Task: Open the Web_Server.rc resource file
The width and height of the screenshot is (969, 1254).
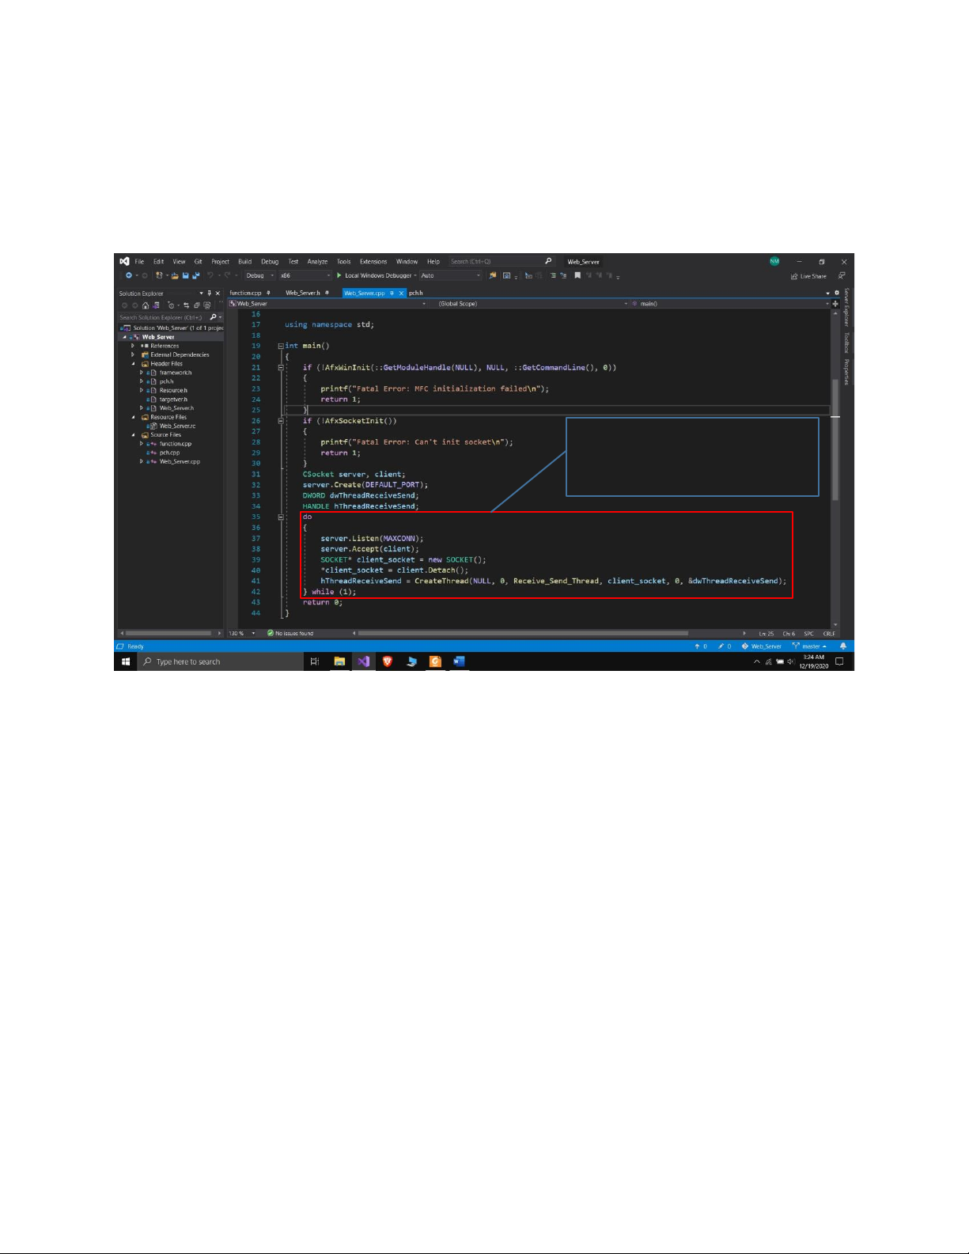Action: click(177, 426)
